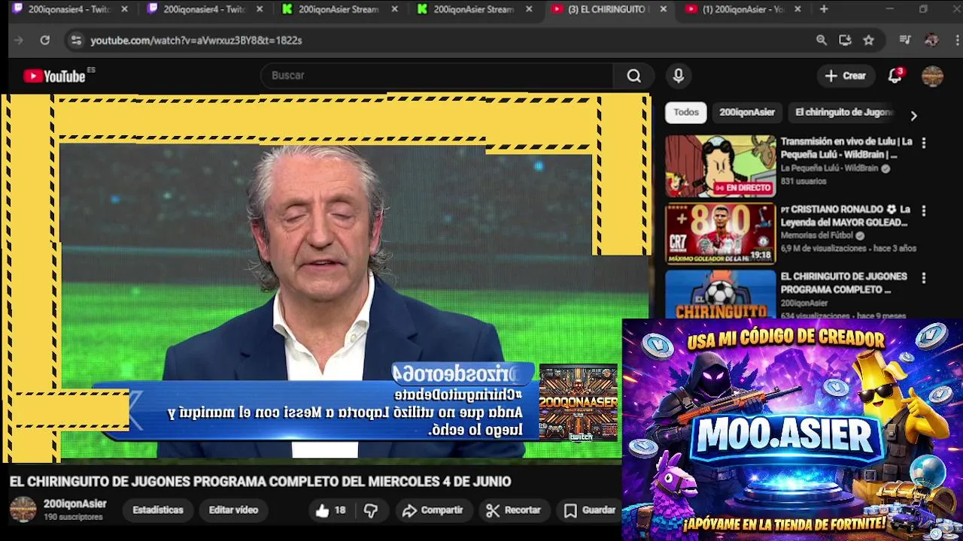
Task: Click the video title EL CHIRINGUITO DE JUGONES
Action: pyautogui.click(x=260, y=482)
